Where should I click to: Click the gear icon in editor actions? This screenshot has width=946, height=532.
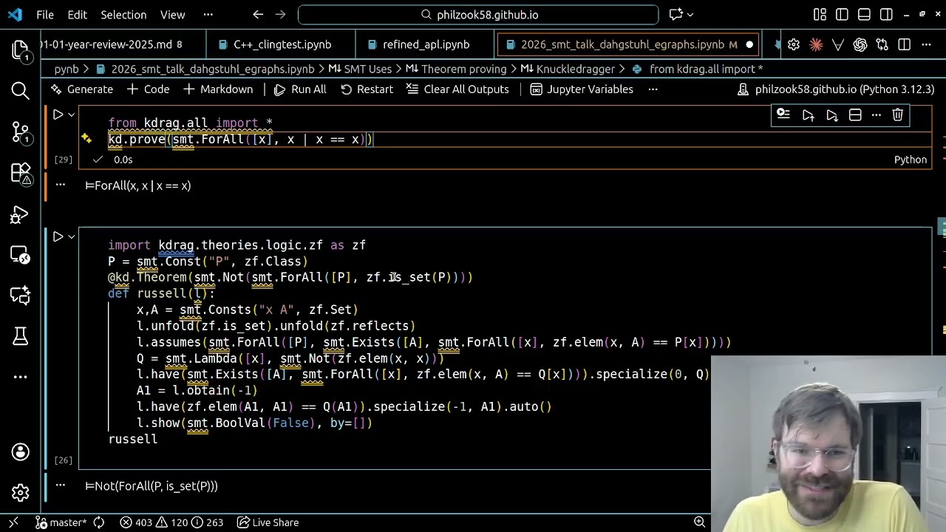pyautogui.click(x=794, y=44)
